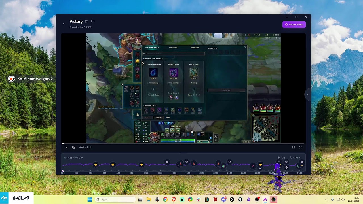
Task: Click the Purchase button in the shop
Action: (x=226, y=90)
